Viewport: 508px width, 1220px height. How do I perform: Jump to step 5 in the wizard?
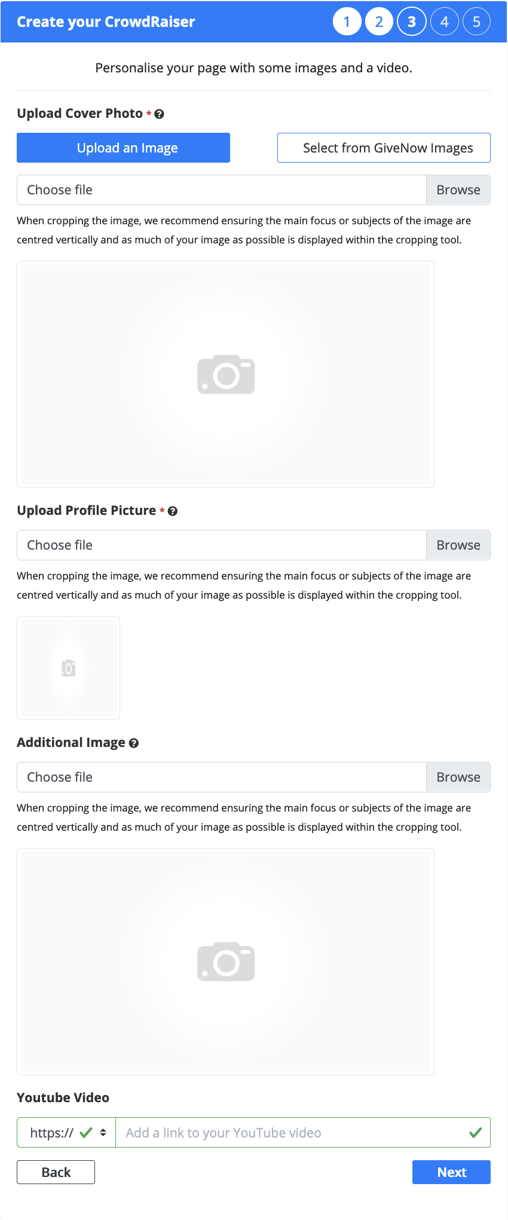(476, 22)
